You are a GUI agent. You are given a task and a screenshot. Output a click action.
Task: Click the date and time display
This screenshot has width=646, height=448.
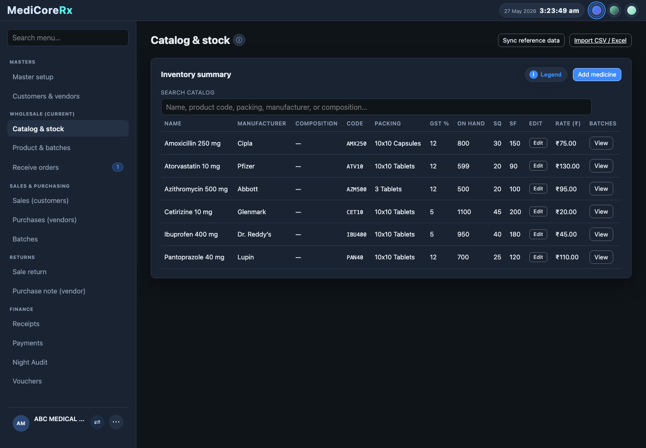541,11
